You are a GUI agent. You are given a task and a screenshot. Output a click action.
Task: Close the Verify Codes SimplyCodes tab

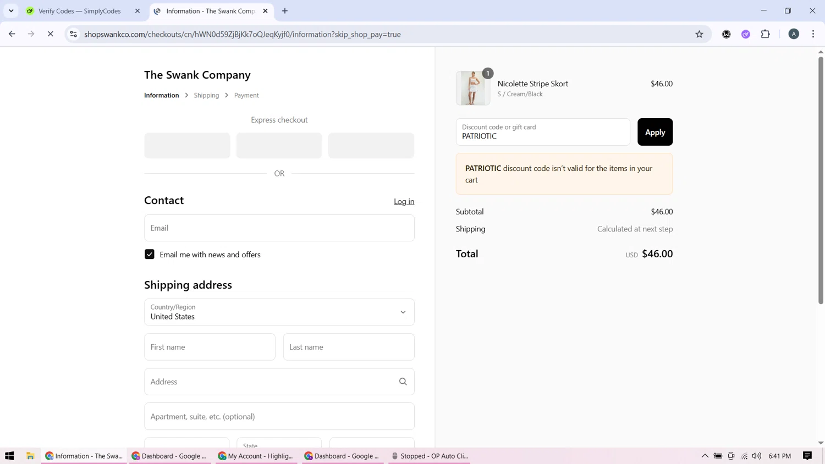137,11
